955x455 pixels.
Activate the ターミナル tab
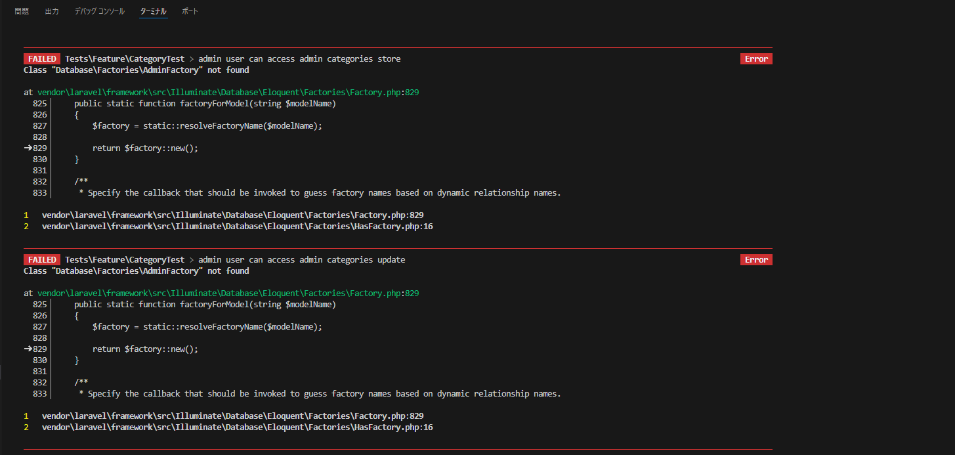[154, 11]
